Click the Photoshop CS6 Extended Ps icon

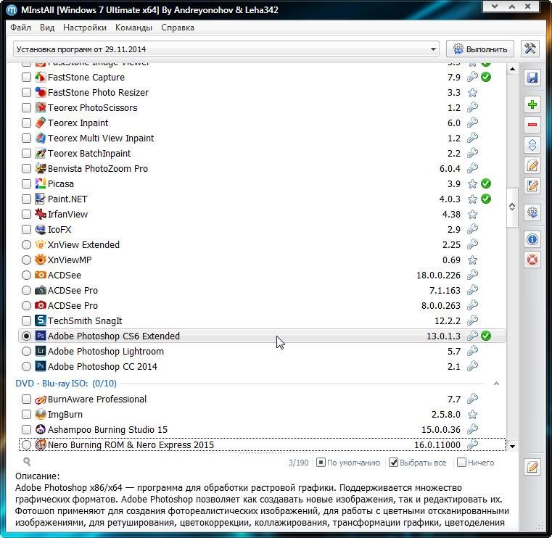[x=41, y=336]
